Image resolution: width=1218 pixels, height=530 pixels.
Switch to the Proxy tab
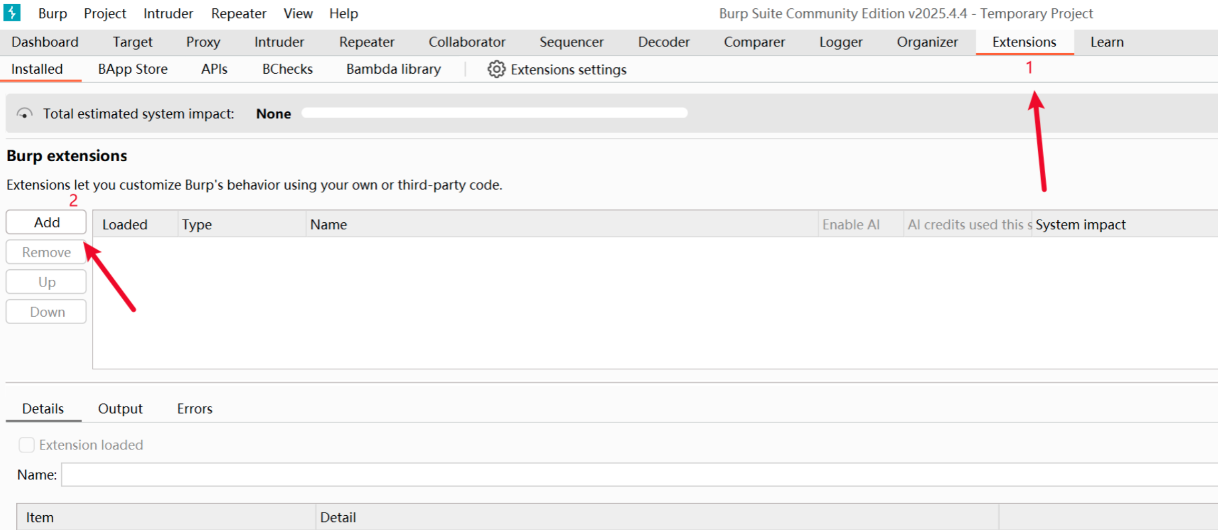coord(203,42)
